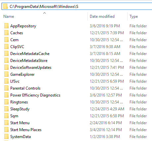Select the DeviceMetadataCache folder name
Screen dimensions: 152x141
click(x=30, y=54)
